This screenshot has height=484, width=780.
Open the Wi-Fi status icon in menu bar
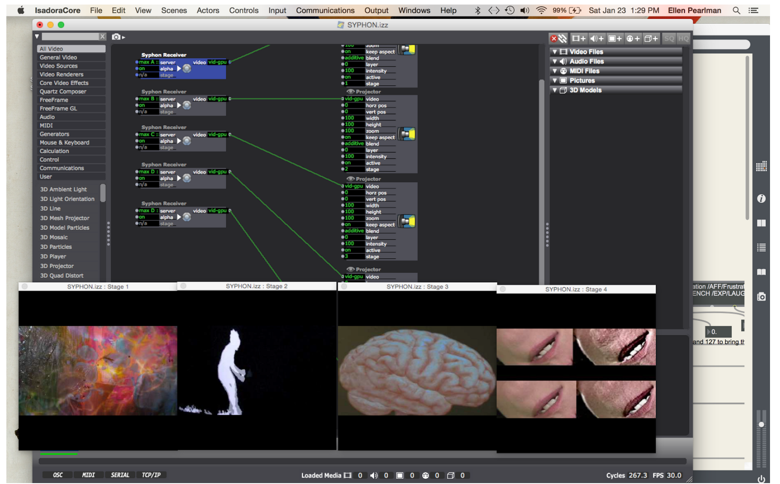[x=541, y=10]
